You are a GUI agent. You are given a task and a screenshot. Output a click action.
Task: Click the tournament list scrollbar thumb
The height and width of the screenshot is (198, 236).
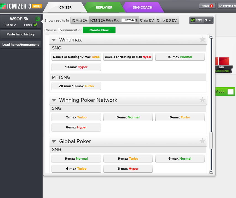coord(211,140)
